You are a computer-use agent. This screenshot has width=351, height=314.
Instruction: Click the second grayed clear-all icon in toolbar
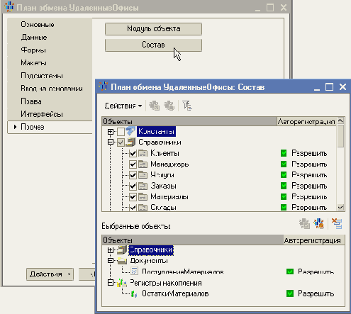coord(169,106)
